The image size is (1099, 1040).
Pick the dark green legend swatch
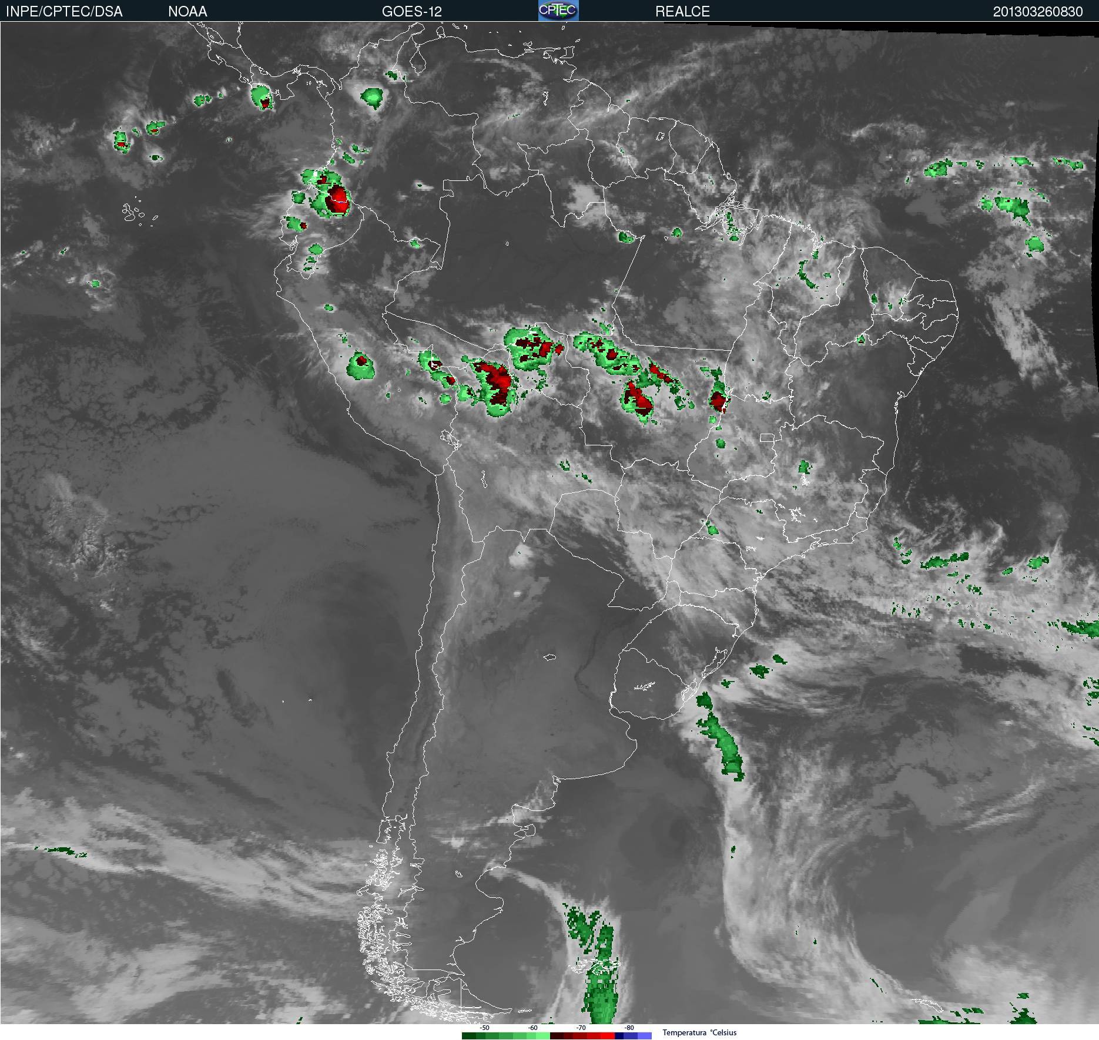click(x=469, y=1036)
